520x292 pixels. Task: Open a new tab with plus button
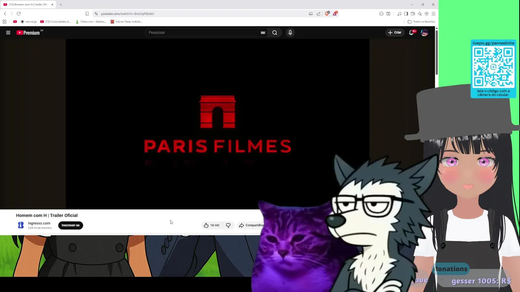(x=61, y=4)
